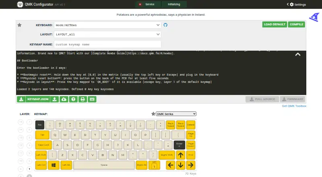Switch to layer 5
Screen dimensions: 322x177
29,138
